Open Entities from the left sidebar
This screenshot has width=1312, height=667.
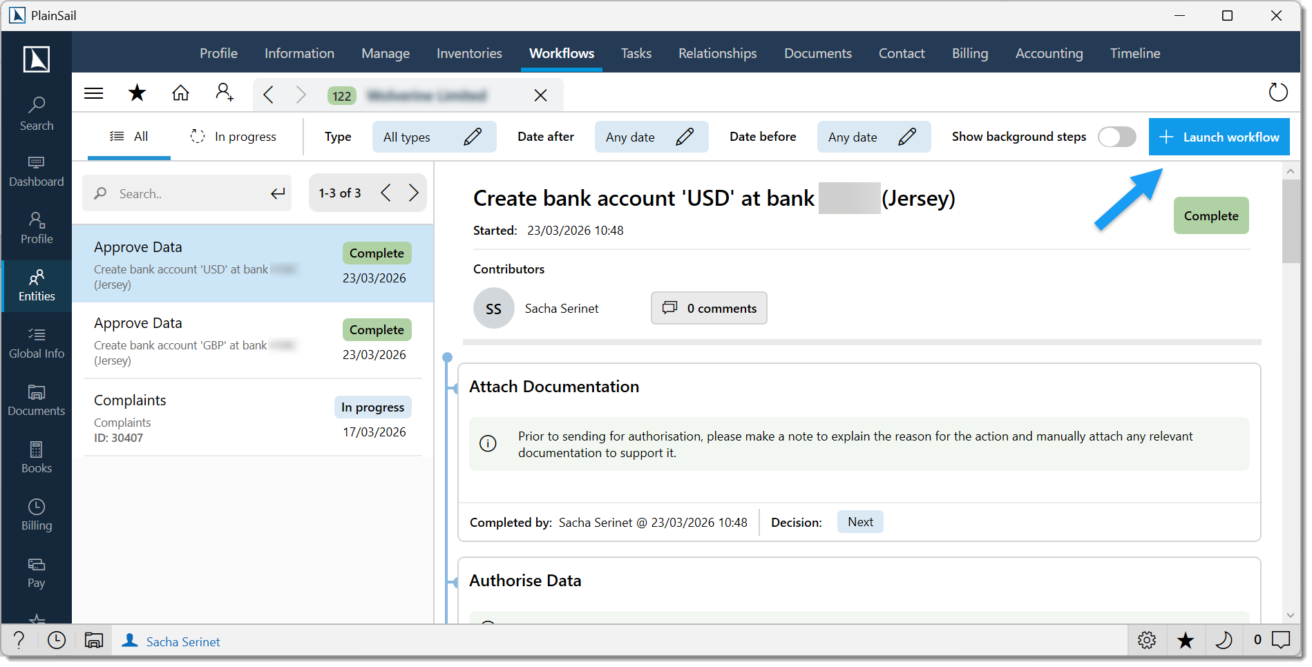[36, 285]
